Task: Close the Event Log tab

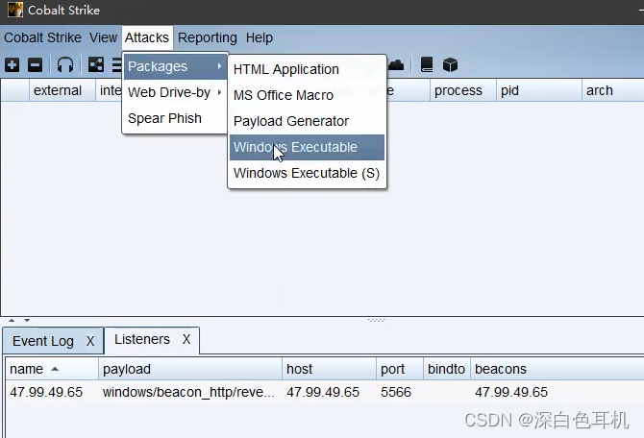Action: coord(90,341)
